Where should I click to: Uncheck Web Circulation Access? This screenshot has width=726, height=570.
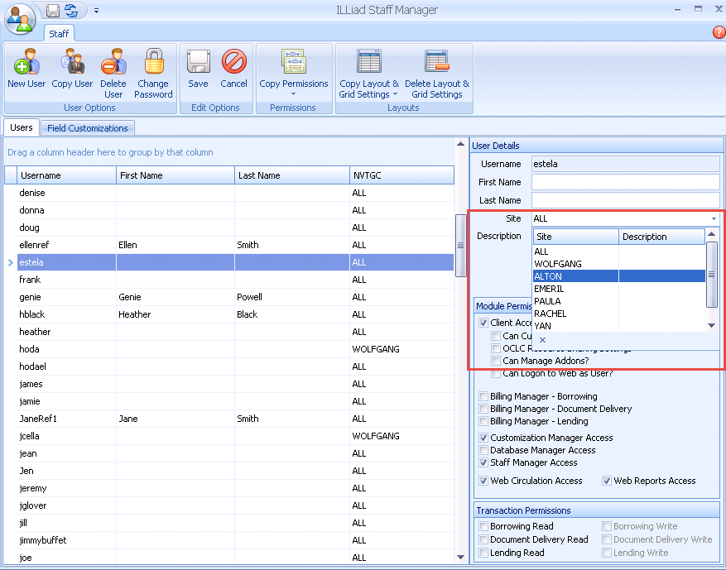(483, 481)
